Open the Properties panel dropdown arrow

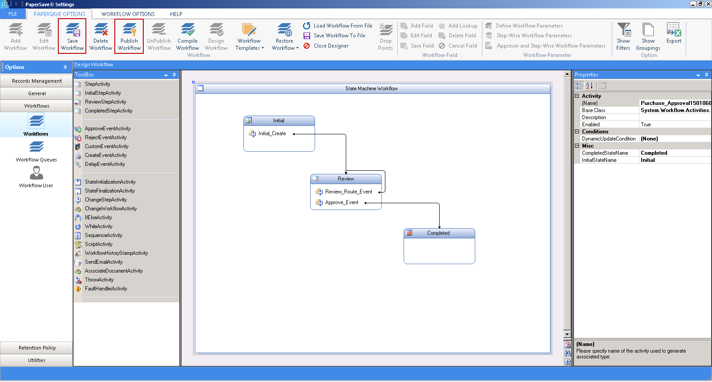click(698, 75)
